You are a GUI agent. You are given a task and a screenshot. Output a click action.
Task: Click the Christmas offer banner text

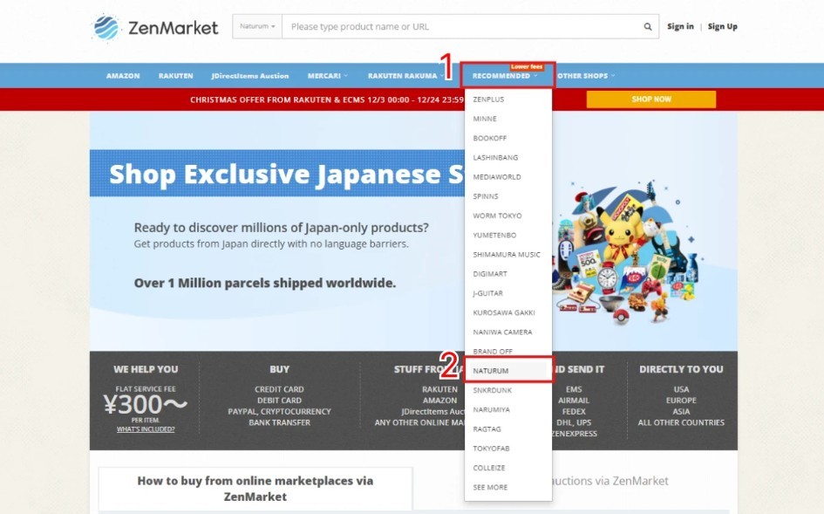[x=327, y=99]
